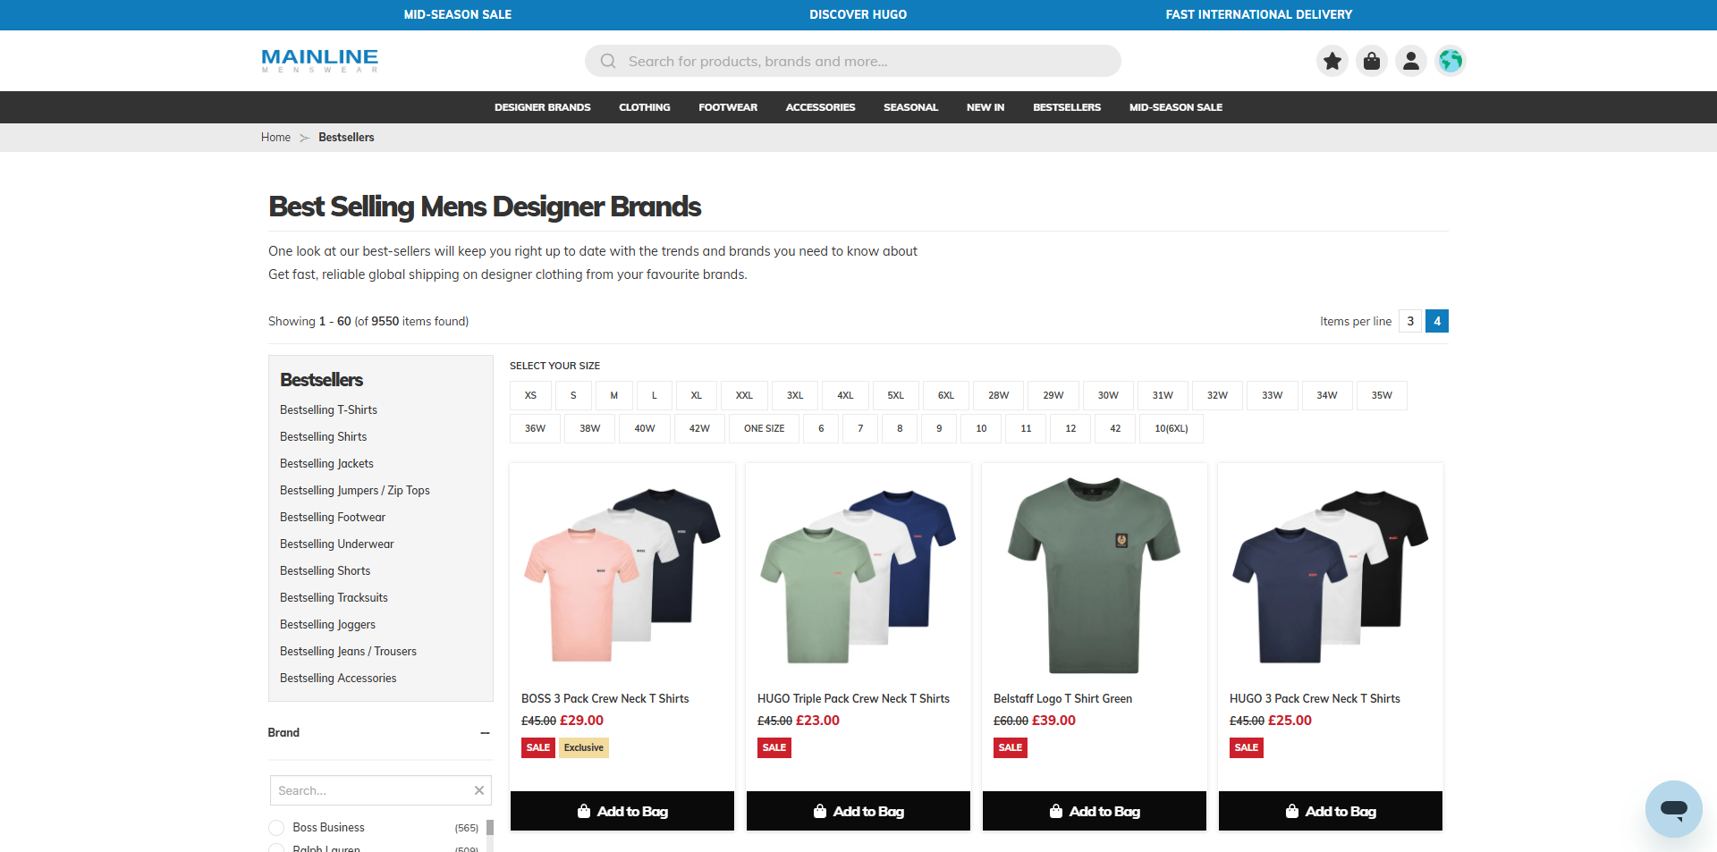Open the globe region selector icon
Viewport: 1717px width, 852px height.
(1451, 61)
